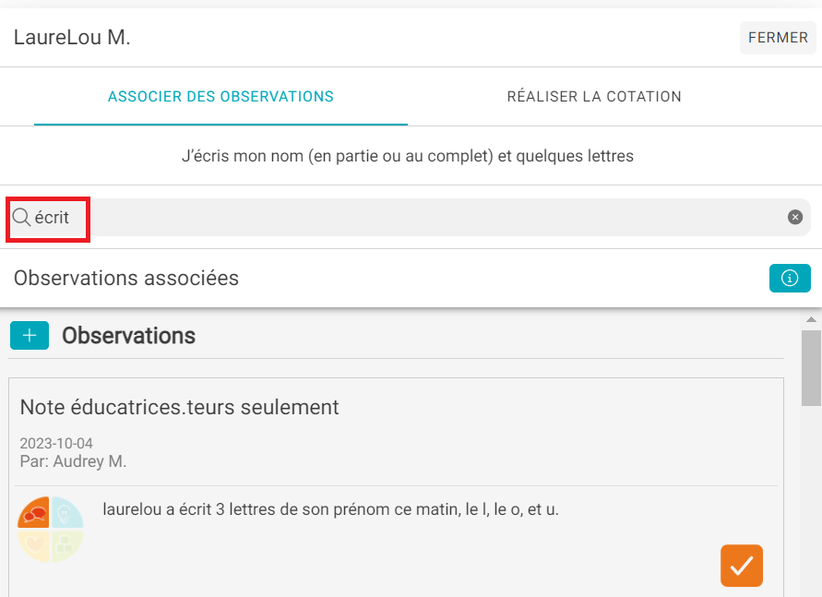Switch to the Réaliser la cotation tab
This screenshot has width=822, height=597.
coord(594,97)
